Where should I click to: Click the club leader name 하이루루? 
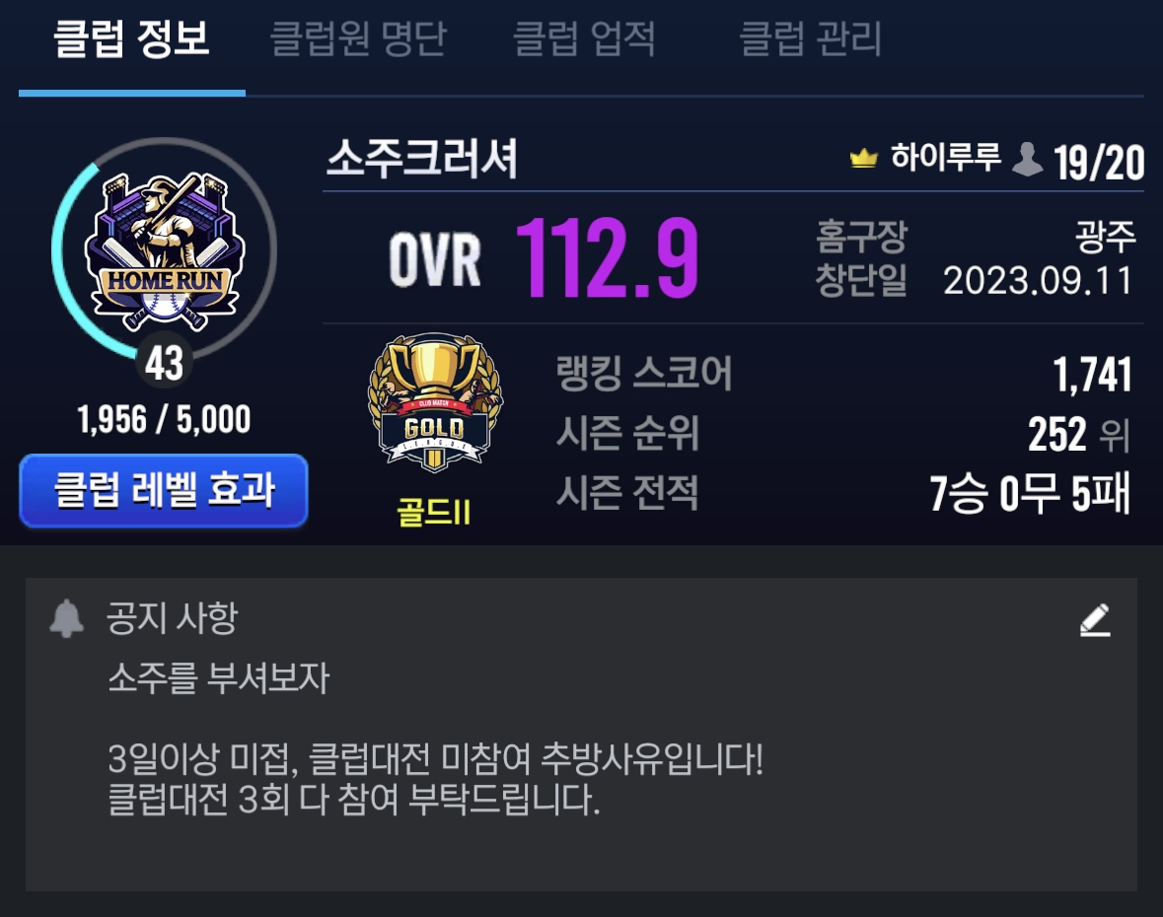[x=946, y=157]
